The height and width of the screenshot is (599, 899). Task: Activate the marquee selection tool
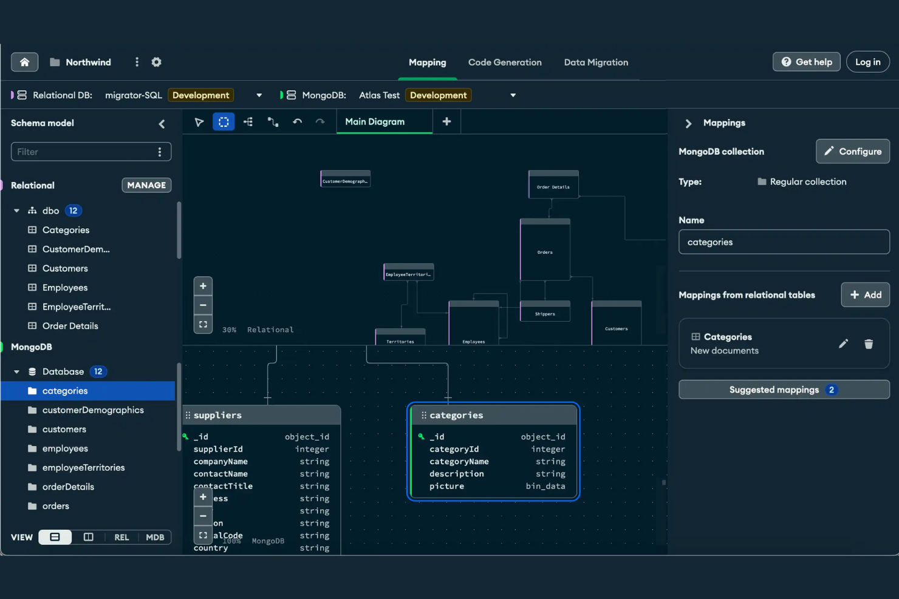pos(224,121)
